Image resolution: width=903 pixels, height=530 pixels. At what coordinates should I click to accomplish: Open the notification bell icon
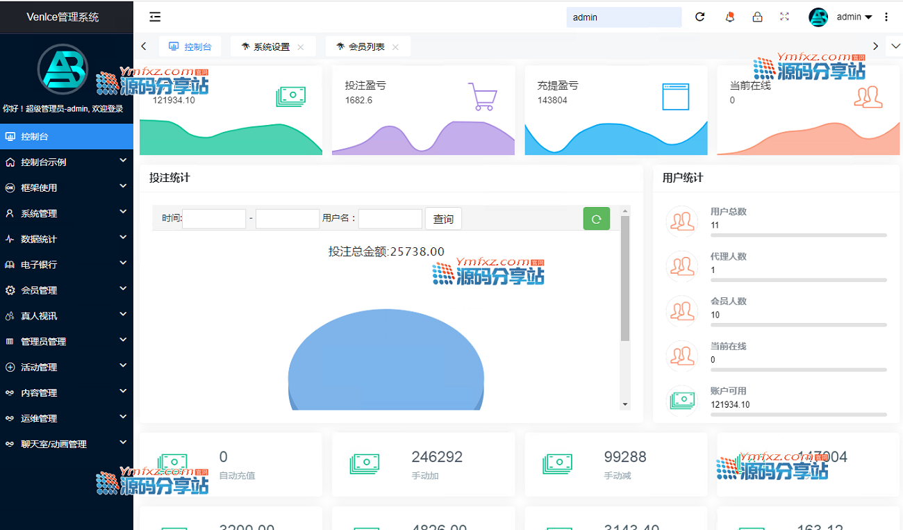pyautogui.click(x=729, y=17)
